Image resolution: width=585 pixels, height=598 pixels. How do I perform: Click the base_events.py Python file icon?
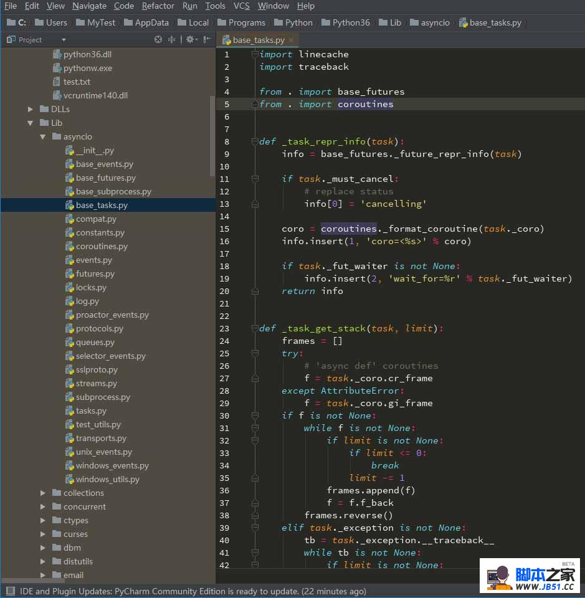pyautogui.click(x=69, y=164)
